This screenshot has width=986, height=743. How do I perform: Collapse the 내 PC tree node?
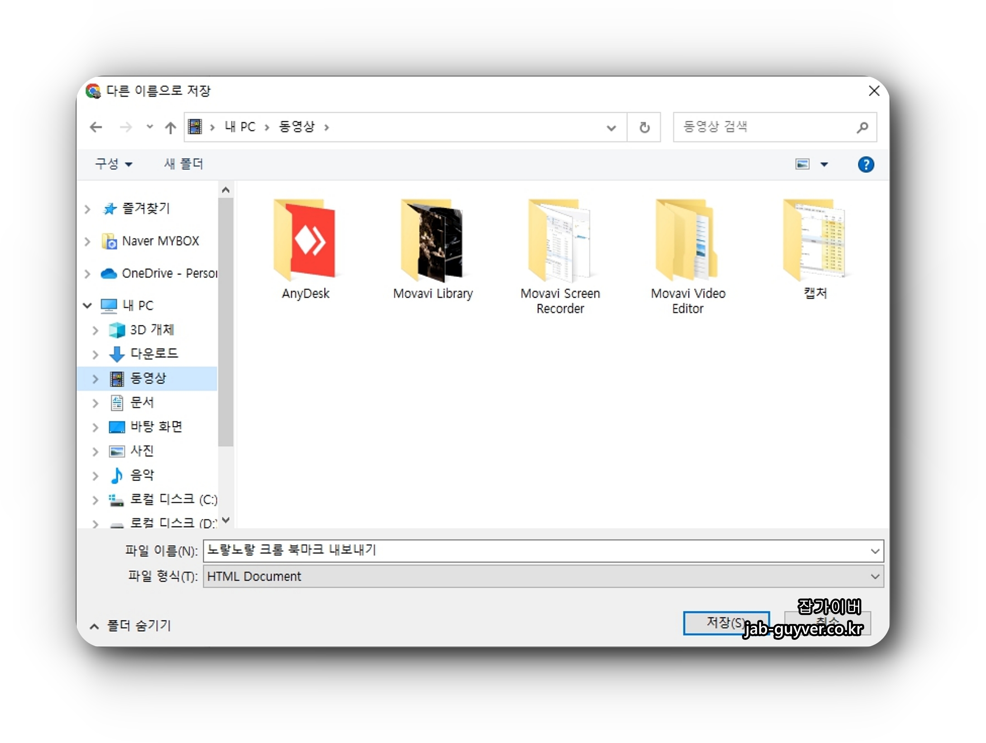pyautogui.click(x=87, y=305)
